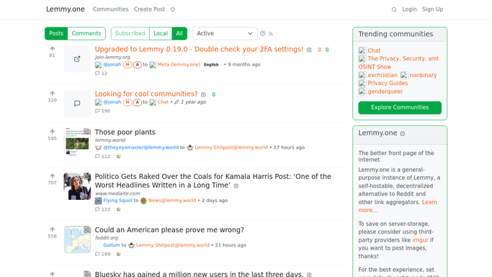Viewport: 492px width, 277px height.
Task: Click the search magnifier icon
Action: [394, 9]
